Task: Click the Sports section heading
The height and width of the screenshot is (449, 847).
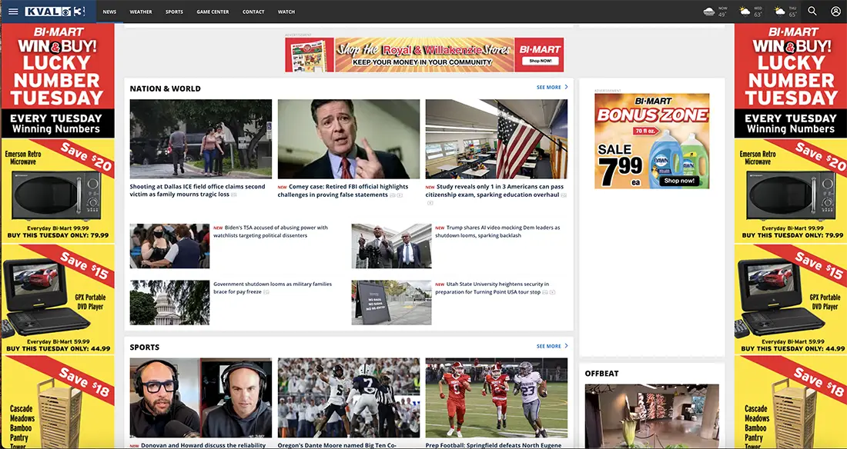Action: pyautogui.click(x=144, y=348)
